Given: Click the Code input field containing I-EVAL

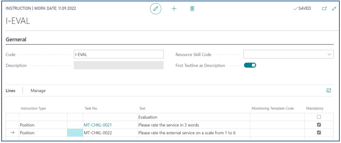Looking at the screenshot, I should (x=118, y=54).
